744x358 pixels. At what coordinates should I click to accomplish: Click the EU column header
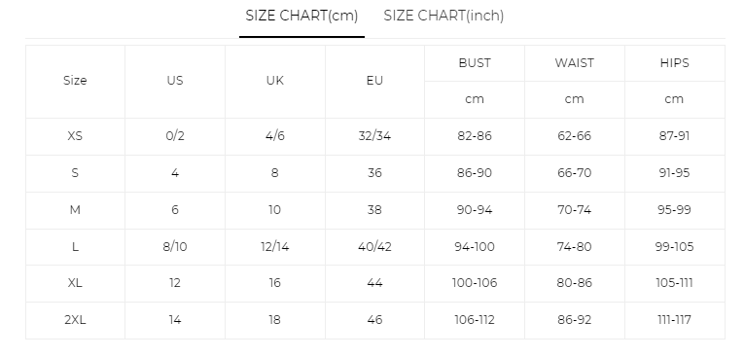tap(374, 81)
